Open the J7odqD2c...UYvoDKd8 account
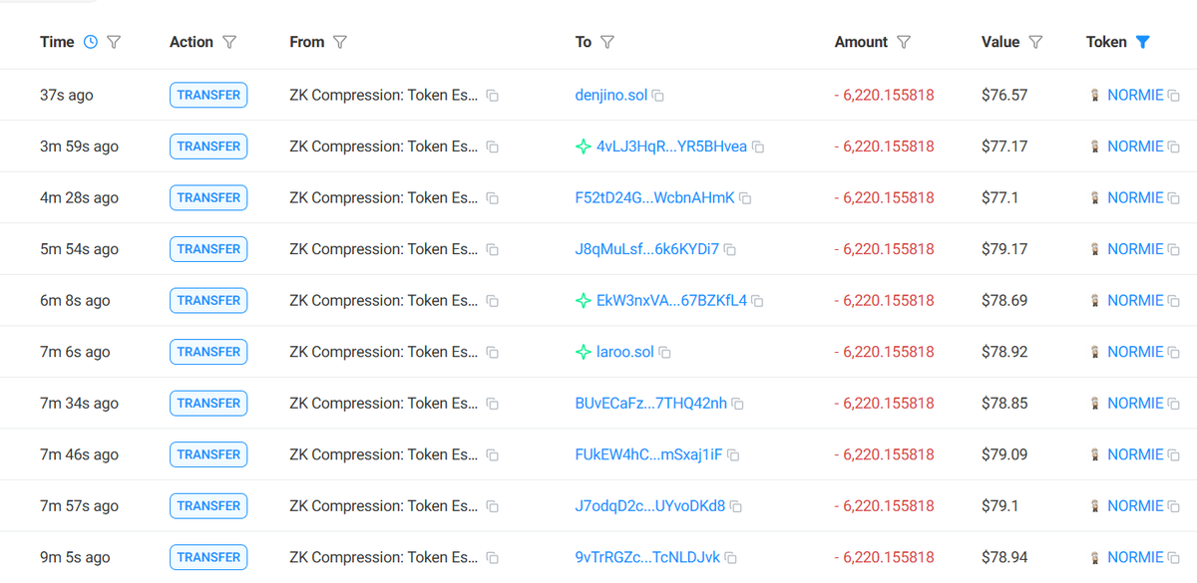The height and width of the screenshot is (583, 1197). 650,505
